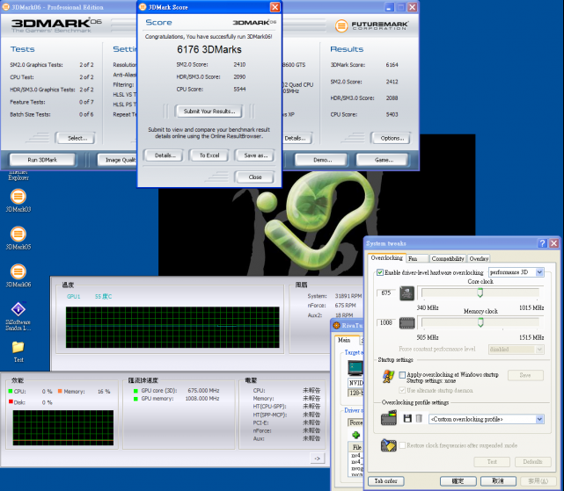Close the 3DMark Score dialog via Close button
The image size is (564, 491).
point(254,177)
